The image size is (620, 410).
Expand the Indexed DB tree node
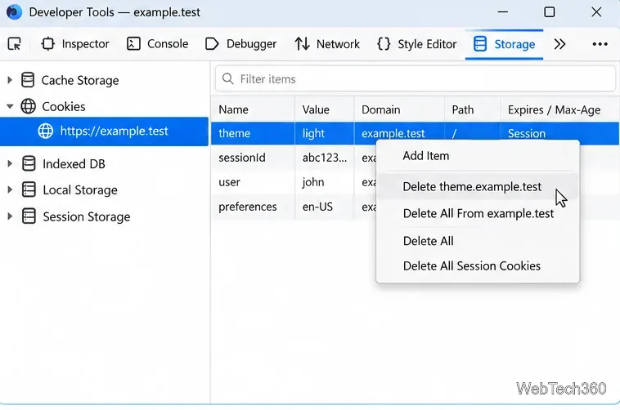pos(10,163)
